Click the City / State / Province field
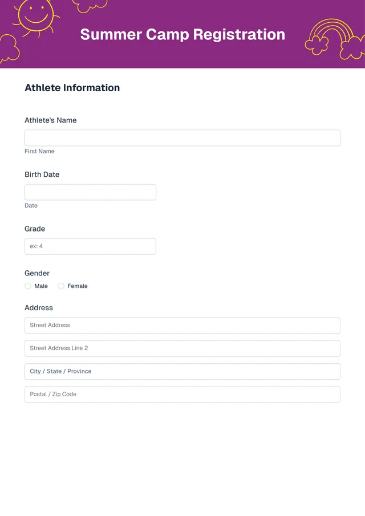 181,371
